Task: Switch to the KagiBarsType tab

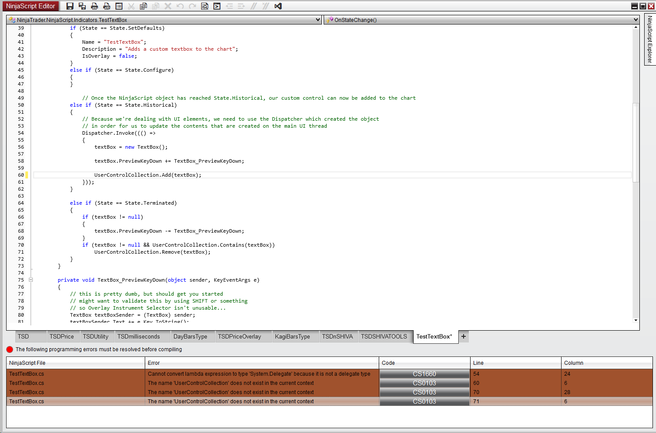Action: [292, 336]
